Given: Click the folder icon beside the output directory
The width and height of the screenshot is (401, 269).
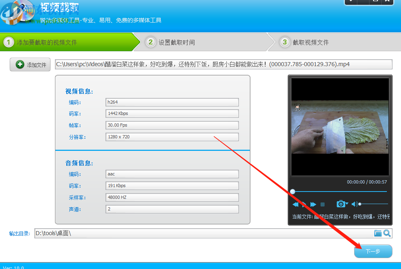Looking at the screenshot, I should pos(378,233).
